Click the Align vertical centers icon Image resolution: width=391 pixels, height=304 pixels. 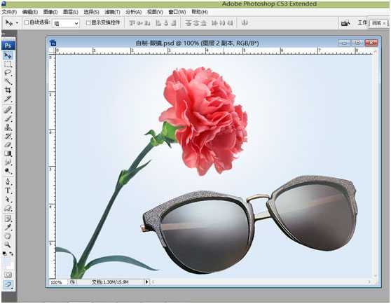(139, 23)
